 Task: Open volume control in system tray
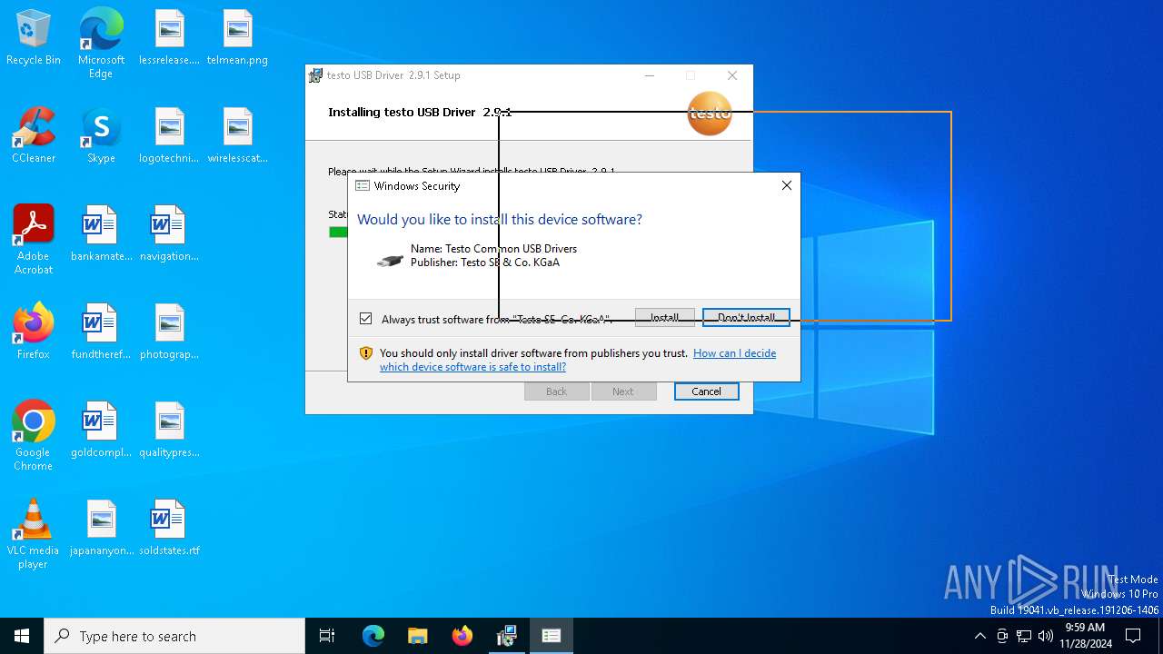click(1046, 636)
